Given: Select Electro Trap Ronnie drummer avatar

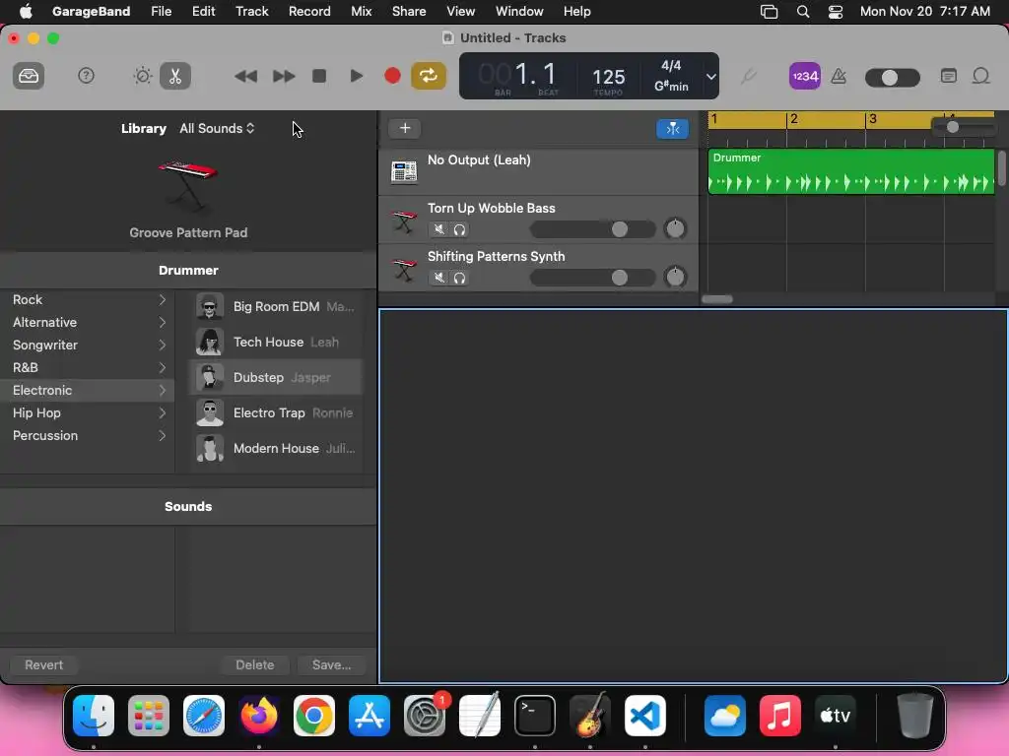Looking at the screenshot, I should pos(210,412).
